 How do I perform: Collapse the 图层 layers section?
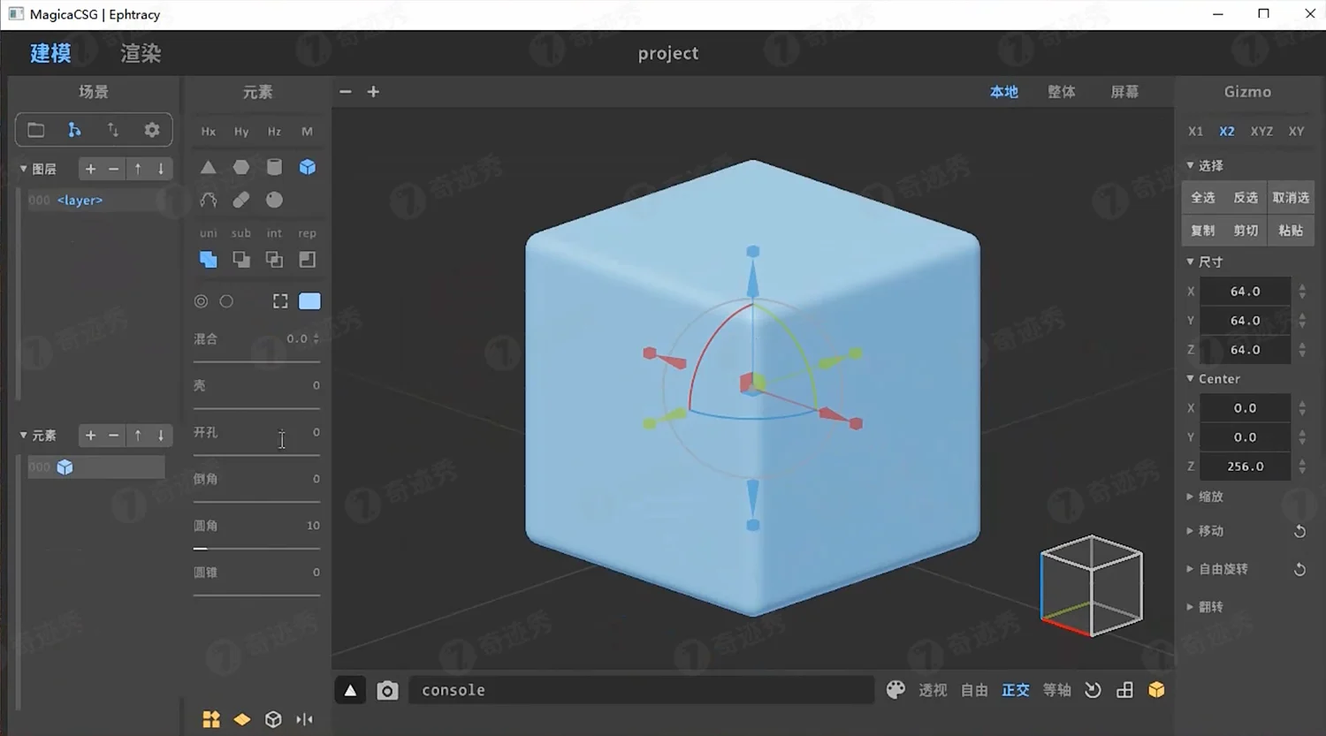pyautogui.click(x=23, y=168)
